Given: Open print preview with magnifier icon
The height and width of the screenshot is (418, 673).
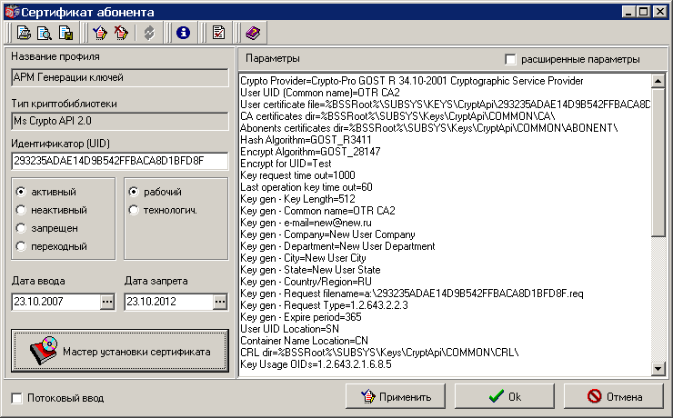Looking at the screenshot, I should coord(45,33).
